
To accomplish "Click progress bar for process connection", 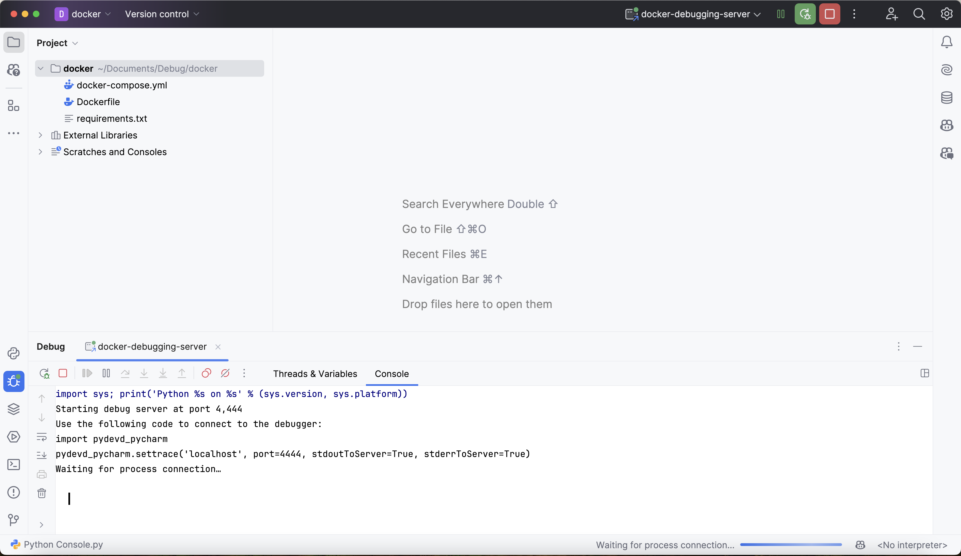I will click(791, 545).
